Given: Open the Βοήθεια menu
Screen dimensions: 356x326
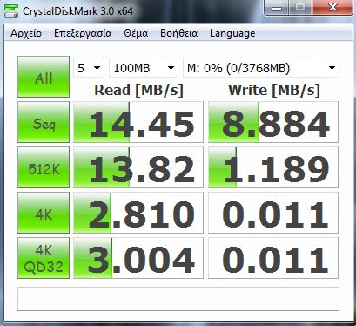Looking at the screenshot, I should point(179,33).
